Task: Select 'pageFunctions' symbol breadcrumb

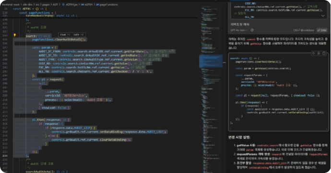Action: [107, 4]
